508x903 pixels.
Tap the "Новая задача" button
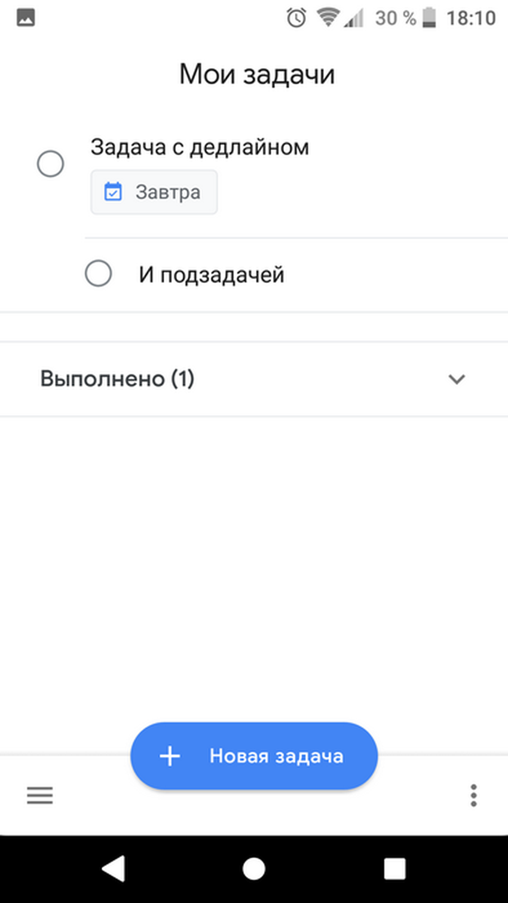pyautogui.click(x=254, y=756)
